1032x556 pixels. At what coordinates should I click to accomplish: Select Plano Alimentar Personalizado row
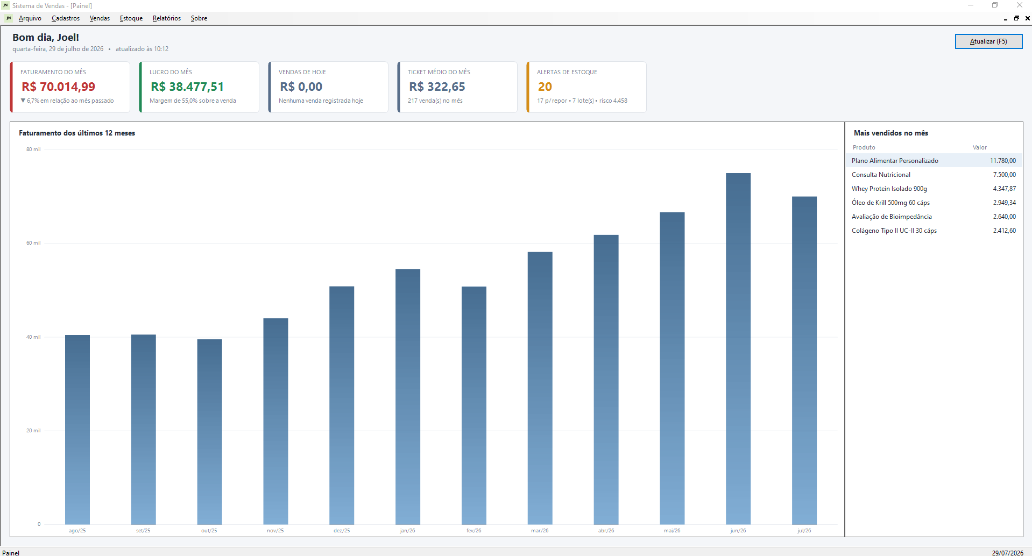(x=934, y=161)
